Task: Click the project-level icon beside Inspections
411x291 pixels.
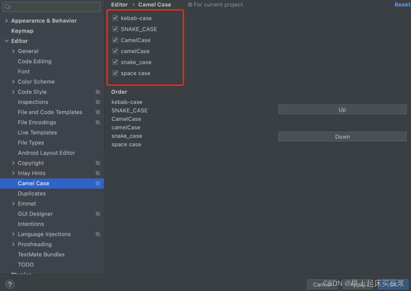Action: coord(98,102)
